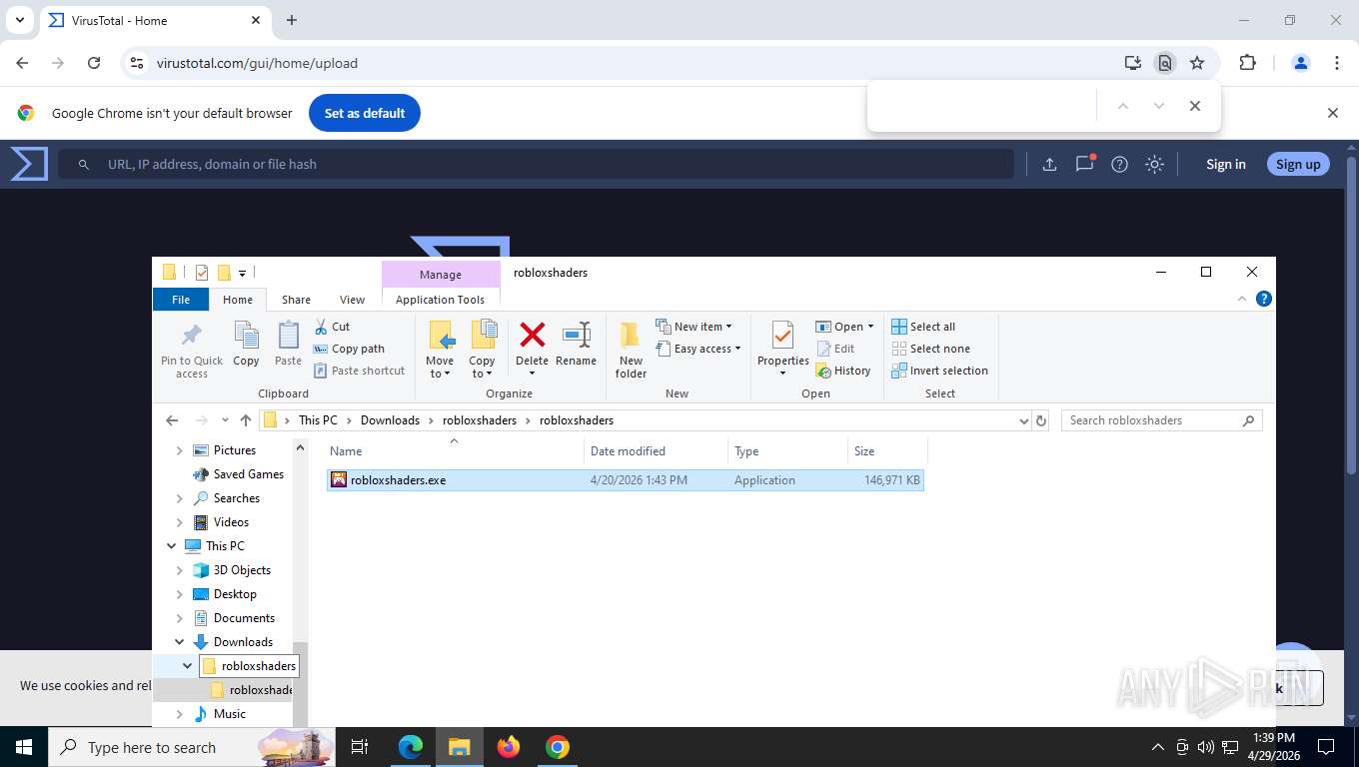Expand the Videos tree node
Image resolution: width=1359 pixels, height=767 pixels.
180,522
